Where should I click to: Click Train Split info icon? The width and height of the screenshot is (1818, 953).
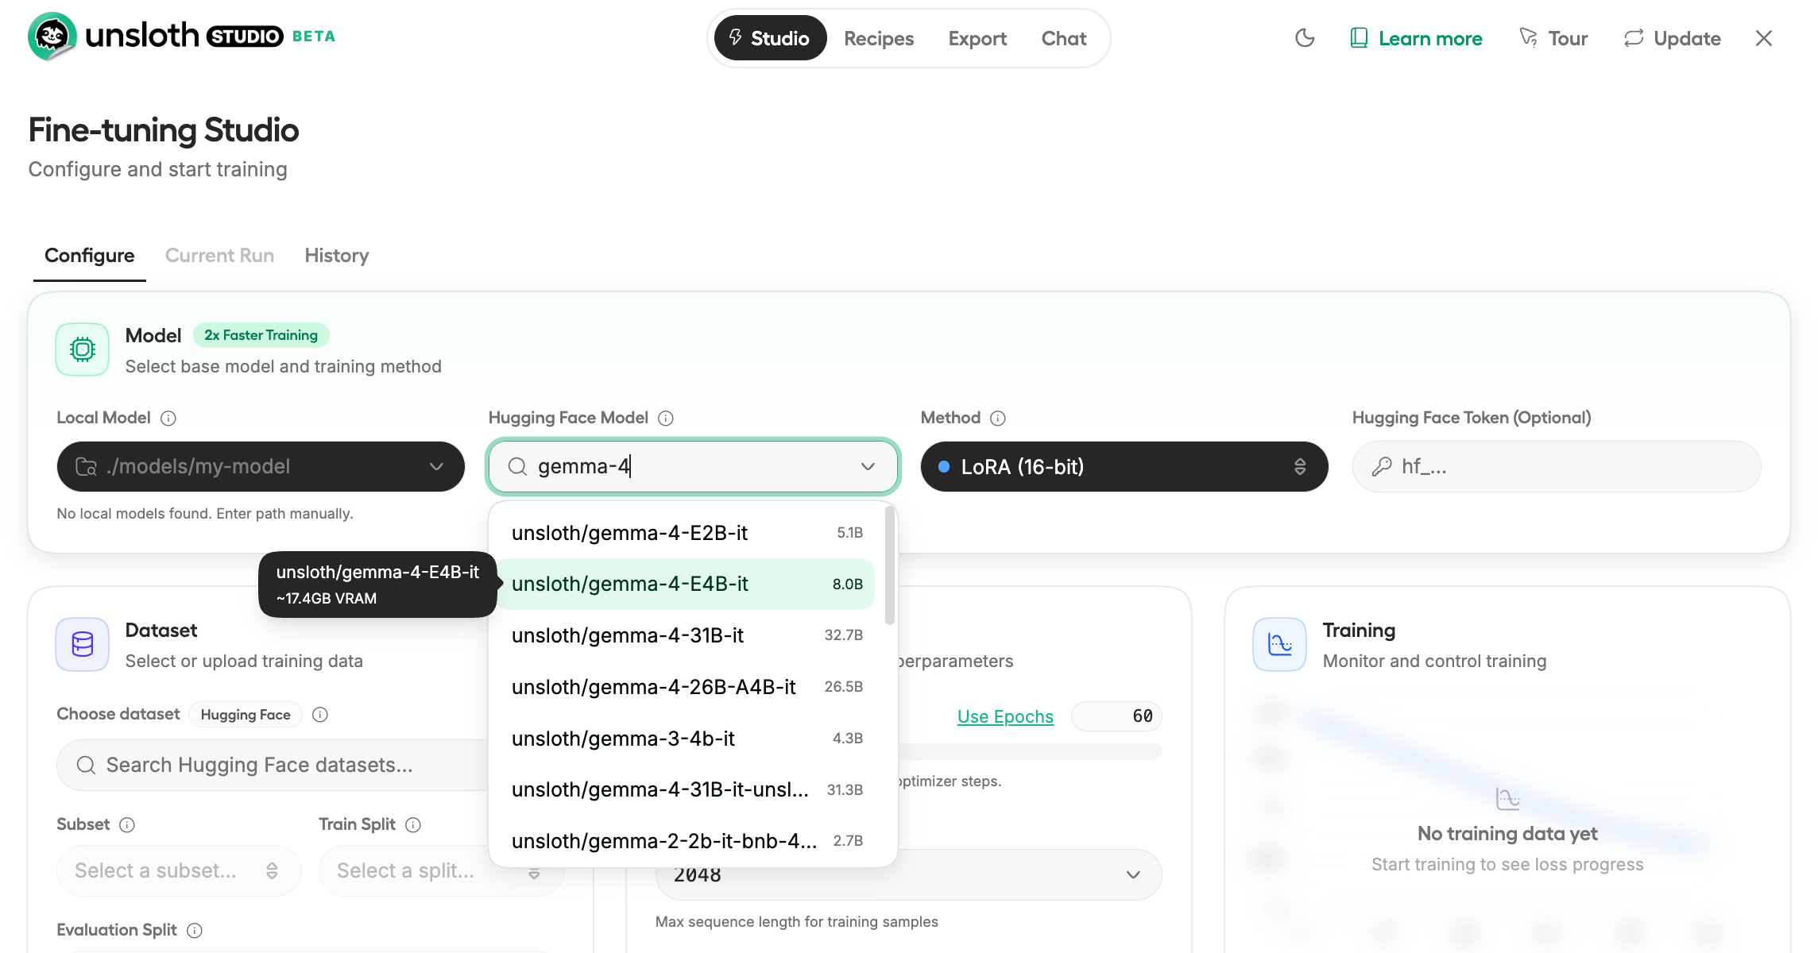coord(413,825)
